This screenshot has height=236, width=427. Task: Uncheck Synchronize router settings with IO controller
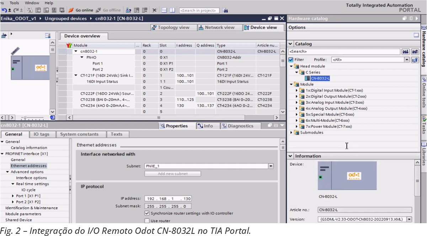click(x=147, y=213)
